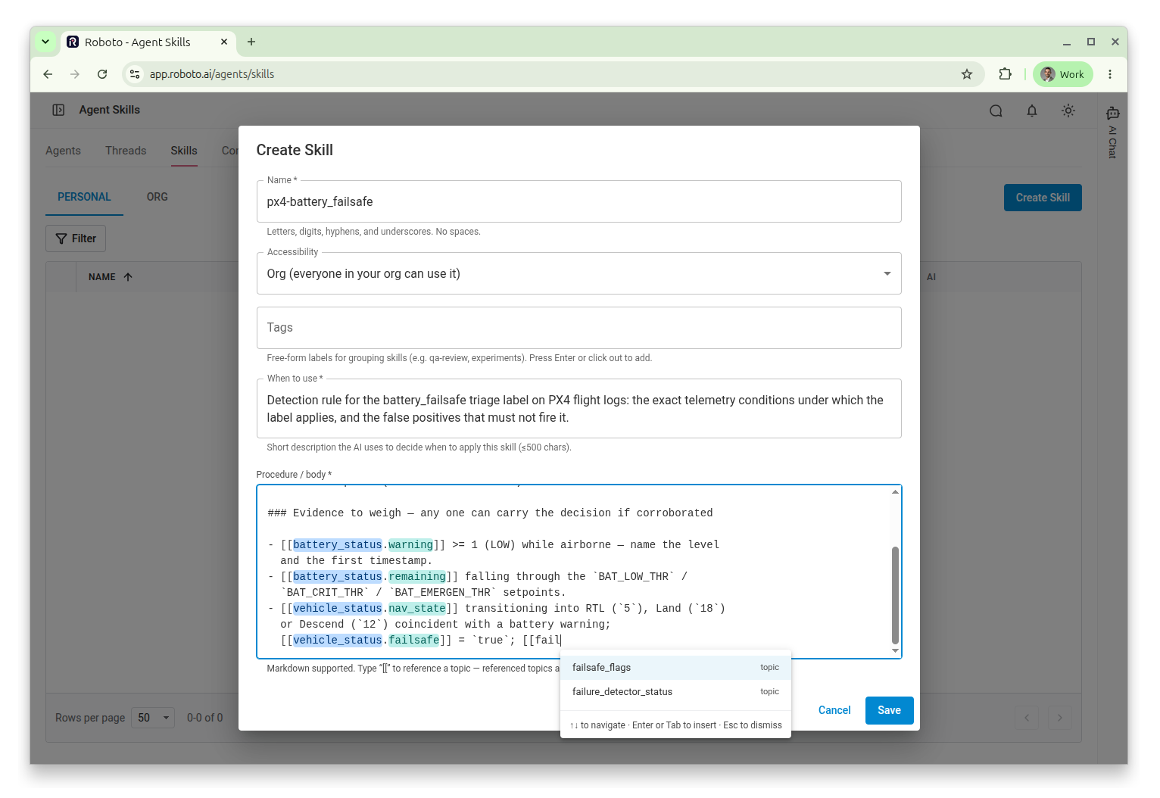The width and height of the screenshot is (1160, 798).
Task: Choose failure_detector_status topic suggestion
Action: [675, 692]
